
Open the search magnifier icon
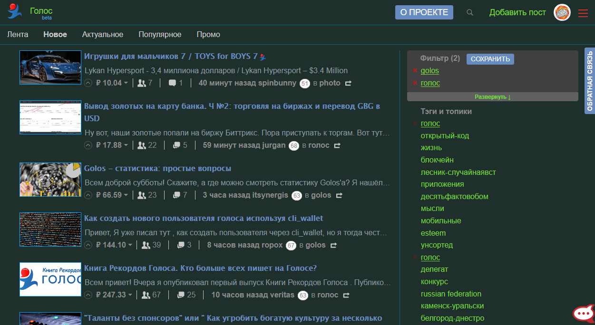pyautogui.click(x=470, y=12)
